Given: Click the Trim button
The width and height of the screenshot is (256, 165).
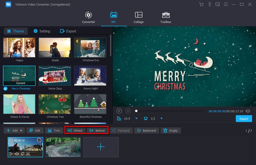Looking at the screenshot, I should pyautogui.click(x=53, y=131).
